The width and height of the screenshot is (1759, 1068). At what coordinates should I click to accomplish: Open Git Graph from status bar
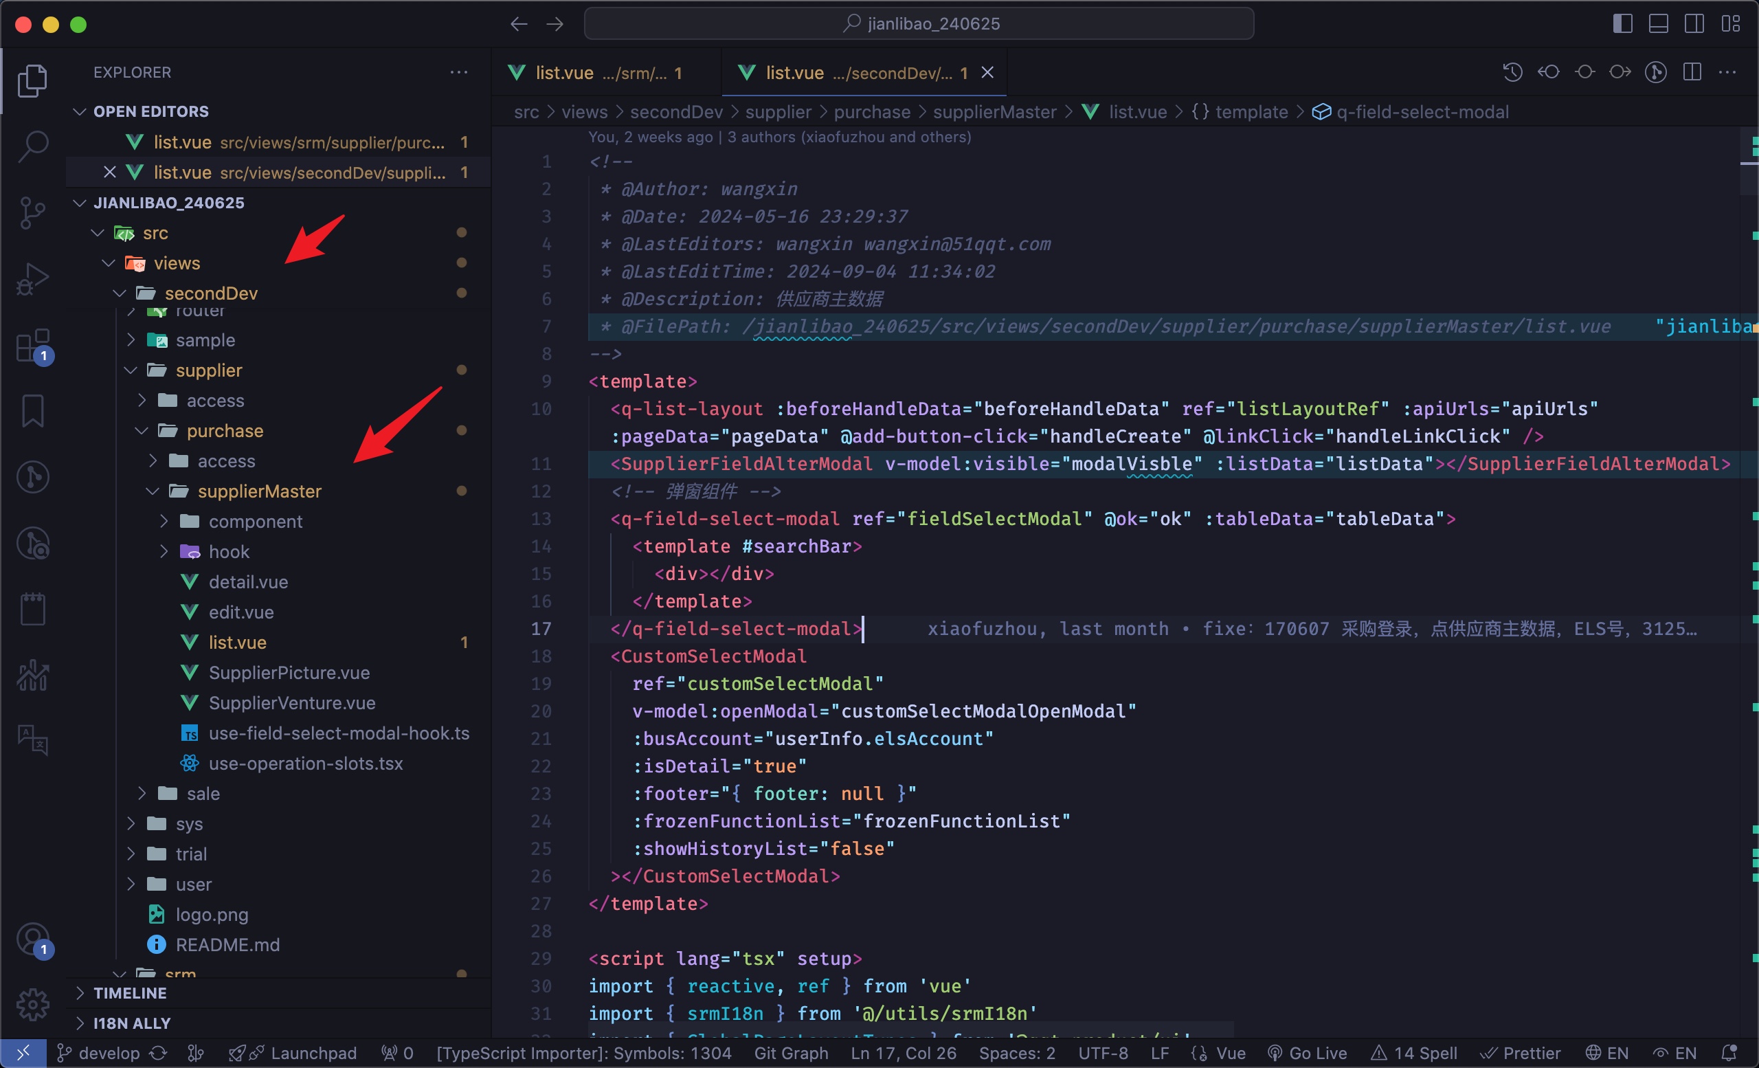791,1053
